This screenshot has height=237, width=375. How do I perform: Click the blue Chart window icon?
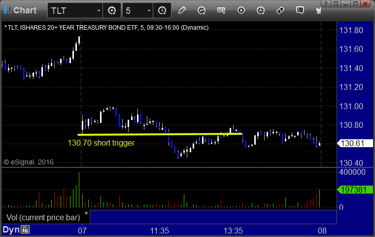pyautogui.click(x=7, y=10)
